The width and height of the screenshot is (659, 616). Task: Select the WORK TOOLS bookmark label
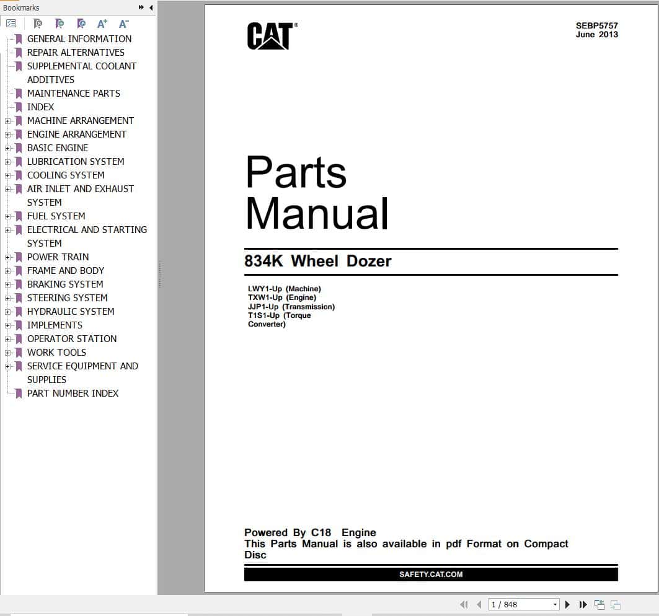click(x=56, y=353)
